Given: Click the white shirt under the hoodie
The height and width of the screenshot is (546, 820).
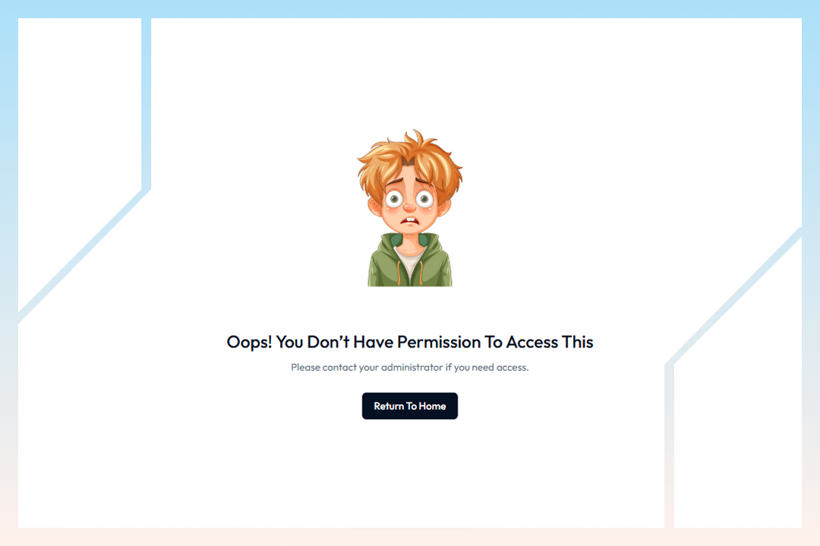Looking at the screenshot, I should click(409, 259).
